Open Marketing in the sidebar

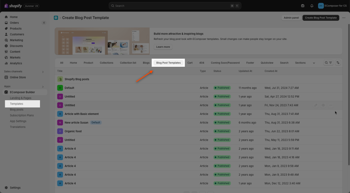click(x=16, y=40)
